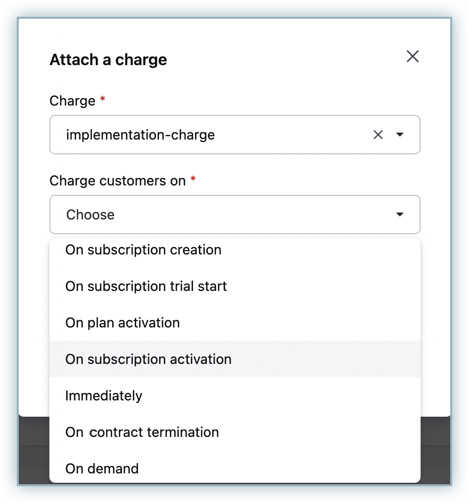This screenshot has height=503, width=469.
Task: Click the Choose placeholder field
Action: 90,215
